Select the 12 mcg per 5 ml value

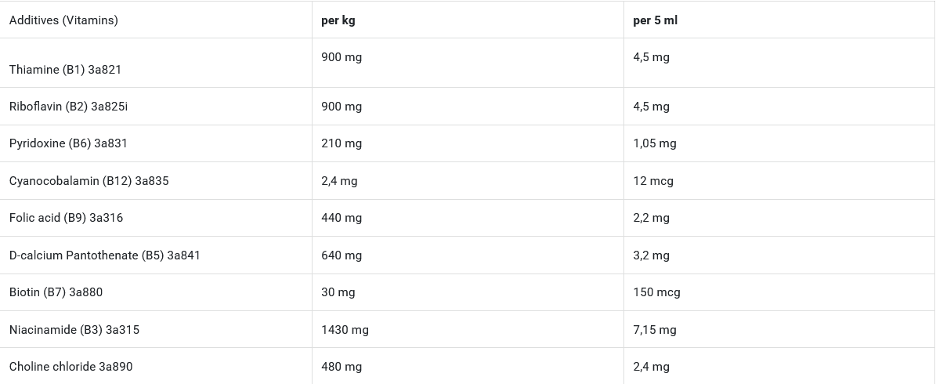(653, 181)
